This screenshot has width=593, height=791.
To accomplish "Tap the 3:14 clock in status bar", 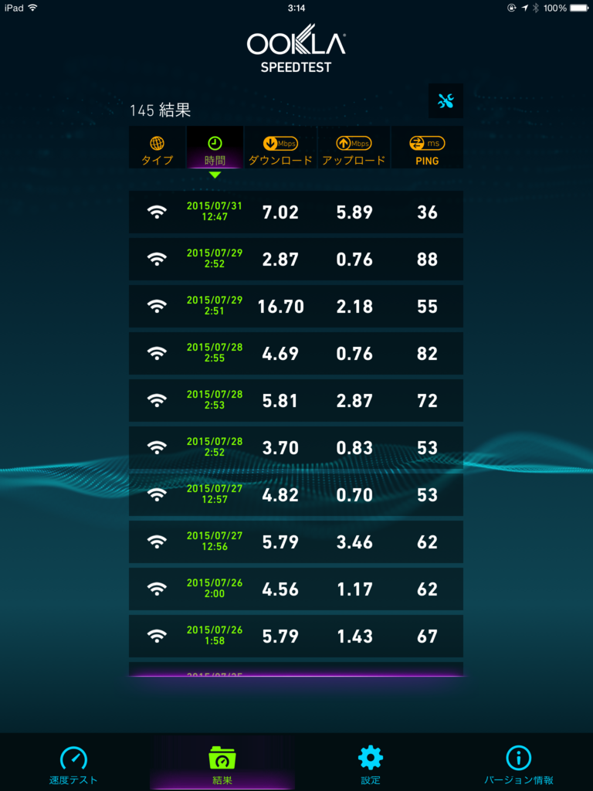I will [296, 8].
